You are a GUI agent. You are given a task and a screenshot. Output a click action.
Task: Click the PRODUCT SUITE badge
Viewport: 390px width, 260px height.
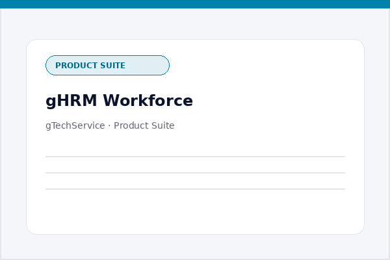coord(107,65)
